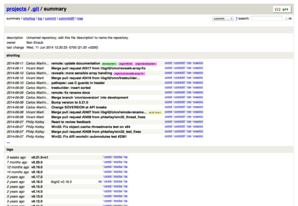
Task: Click the owner name 'Ben Straub'
Action: pos(35,42)
